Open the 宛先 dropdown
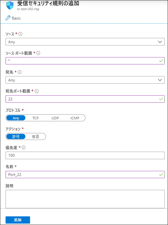Viewport: 168px width, 225px height. coord(85,80)
